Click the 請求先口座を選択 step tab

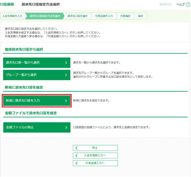point(78,16)
